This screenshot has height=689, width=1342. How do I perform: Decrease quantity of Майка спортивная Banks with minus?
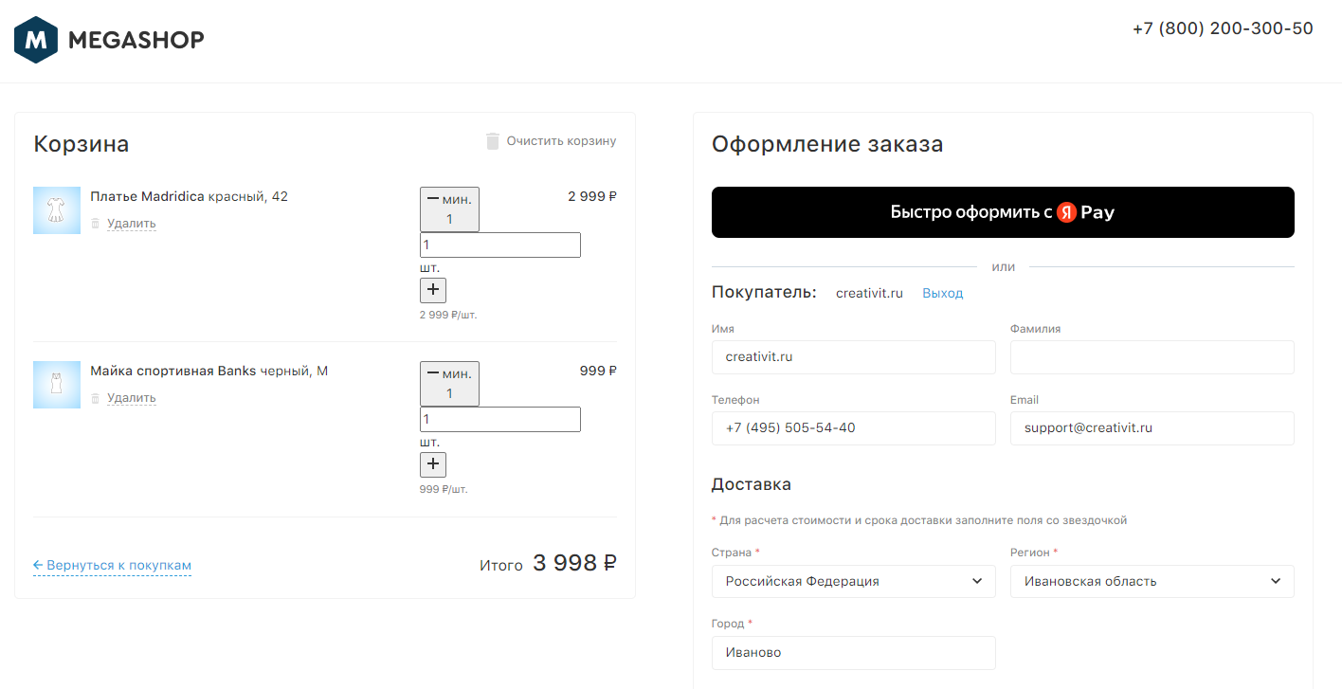point(449,383)
